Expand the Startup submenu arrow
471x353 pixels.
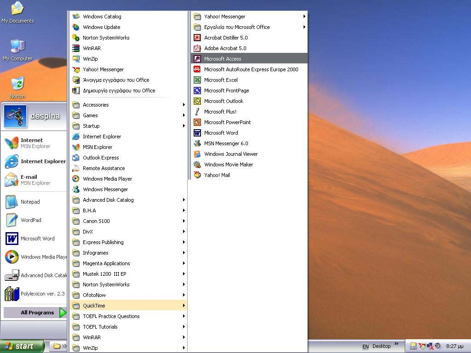184,126
